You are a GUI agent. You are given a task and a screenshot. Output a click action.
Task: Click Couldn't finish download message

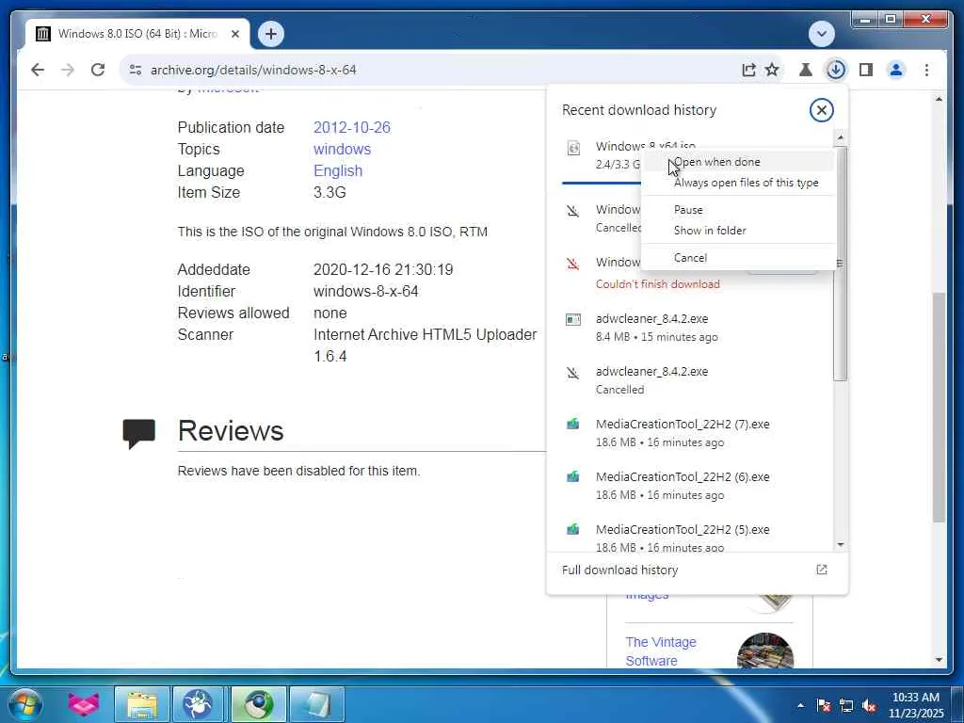[x=657, y=284]
